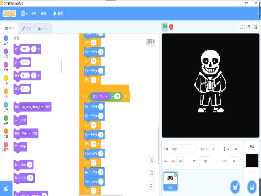Open the Tutorials lightbulb button

pyautogui.click(x=58, y=13)
